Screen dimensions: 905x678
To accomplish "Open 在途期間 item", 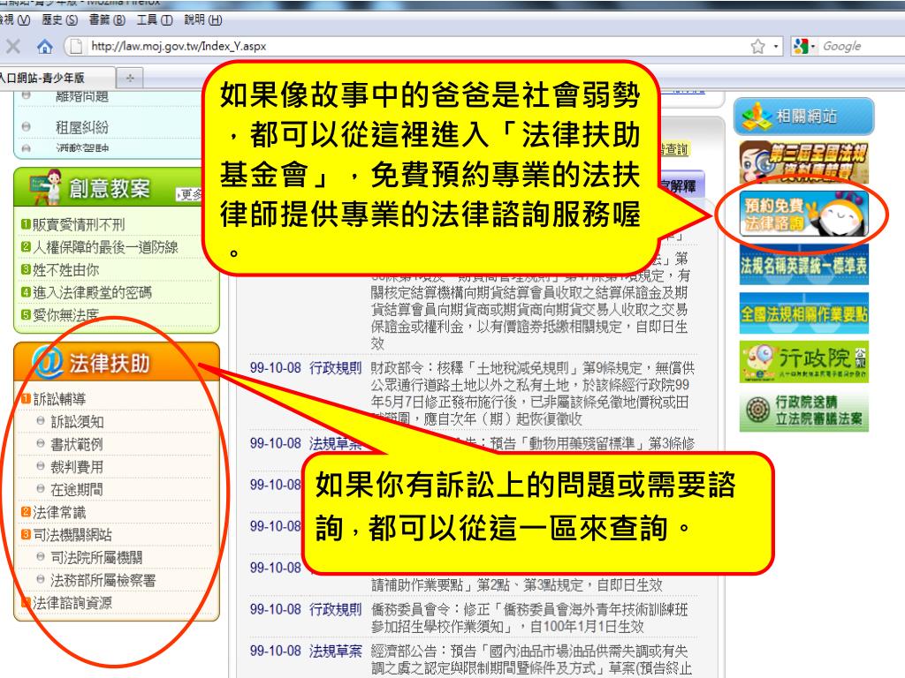I will pyautogui.click(x=78, y=489).
